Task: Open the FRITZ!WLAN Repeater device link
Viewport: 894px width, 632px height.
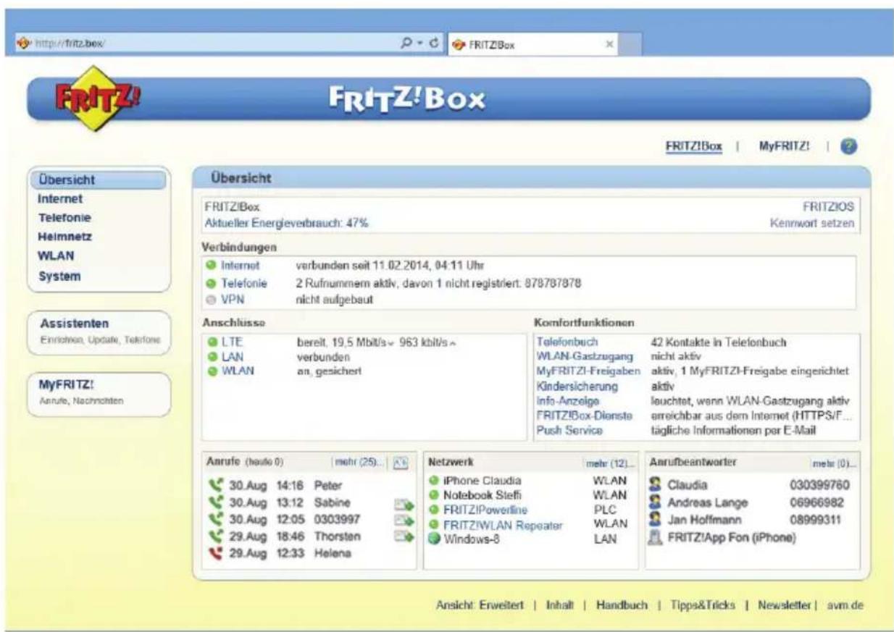Action: pyautogui.click(x=503, y=525)
